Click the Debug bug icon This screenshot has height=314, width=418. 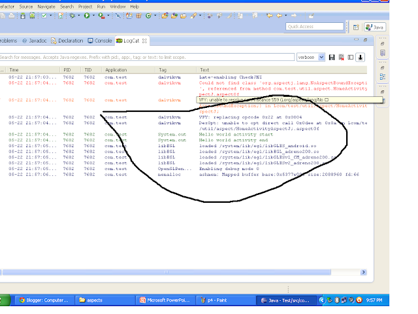[x=72, y=16]
